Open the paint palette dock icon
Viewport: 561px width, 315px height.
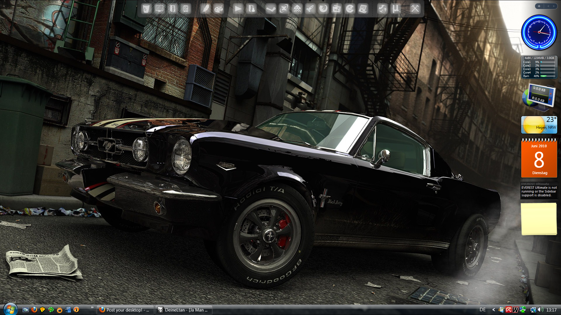pos(219,9)
